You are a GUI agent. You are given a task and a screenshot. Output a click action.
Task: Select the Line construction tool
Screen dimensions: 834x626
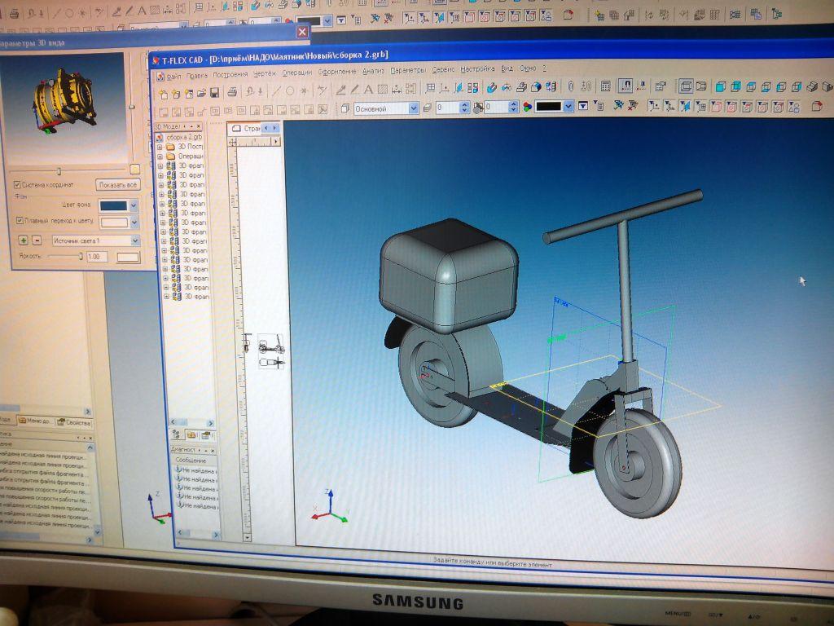coord(276,91)
